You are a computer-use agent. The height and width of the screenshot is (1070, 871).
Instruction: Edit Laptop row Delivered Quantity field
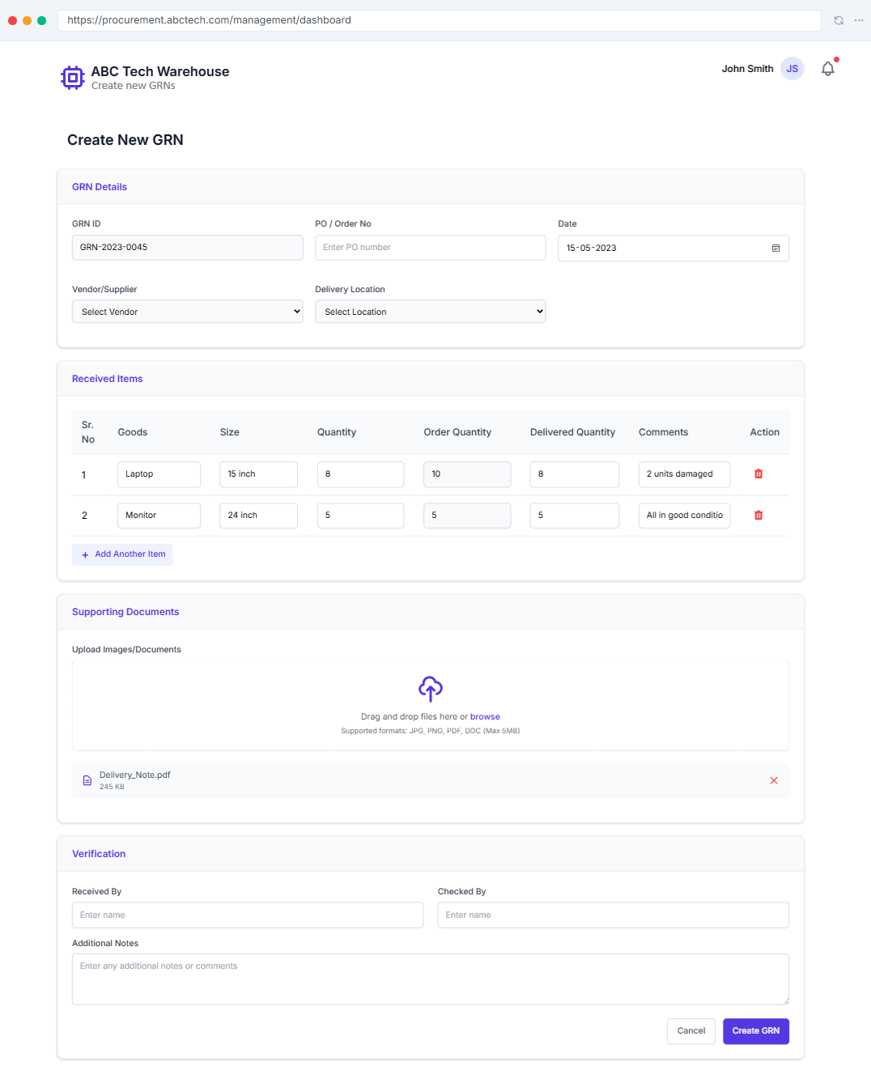[575, 474]
